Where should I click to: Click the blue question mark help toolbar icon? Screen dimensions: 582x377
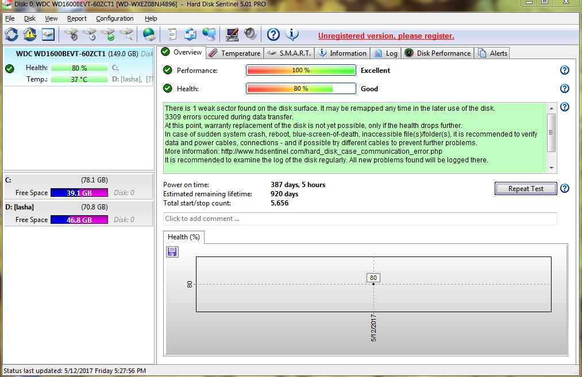273,34
